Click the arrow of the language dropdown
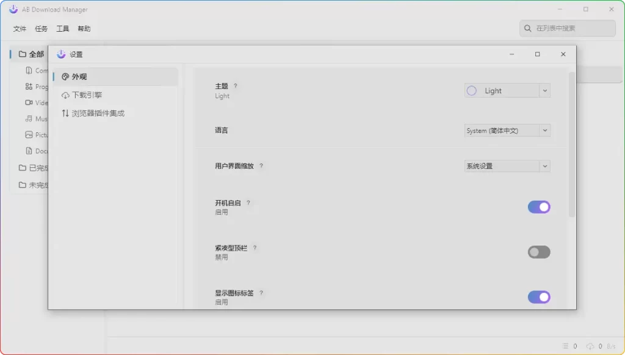The height and width of the screenshot is (355, 625). (545, 131)
